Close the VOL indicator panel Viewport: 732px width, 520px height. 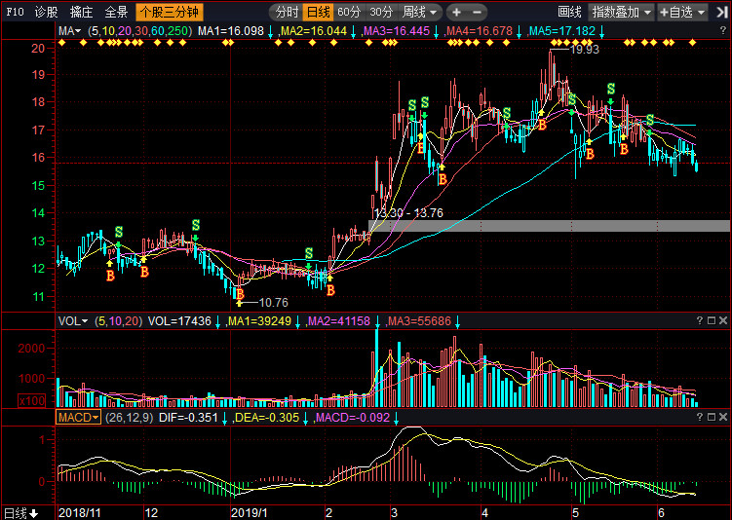pos(724,320)
